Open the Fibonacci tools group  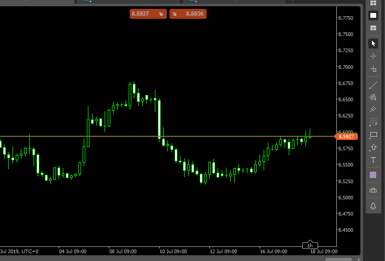tap(373, 123)
